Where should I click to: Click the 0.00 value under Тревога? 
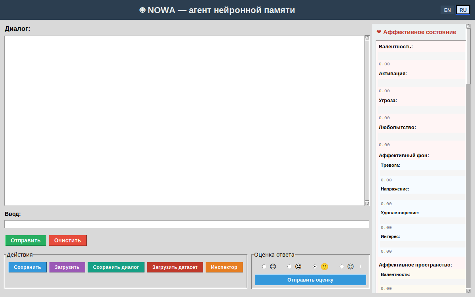(386, 180)
